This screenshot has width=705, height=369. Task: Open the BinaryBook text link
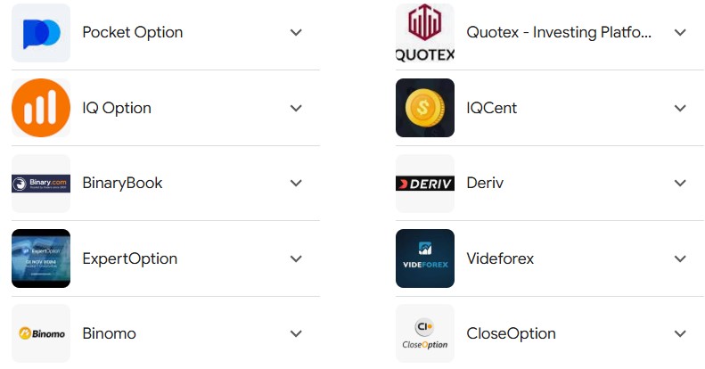[122, 184]
